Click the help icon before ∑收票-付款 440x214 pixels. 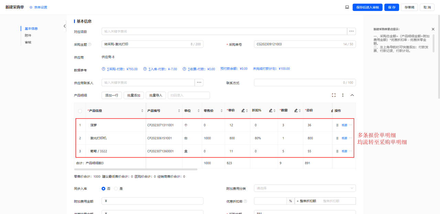[x=184, y=69]
